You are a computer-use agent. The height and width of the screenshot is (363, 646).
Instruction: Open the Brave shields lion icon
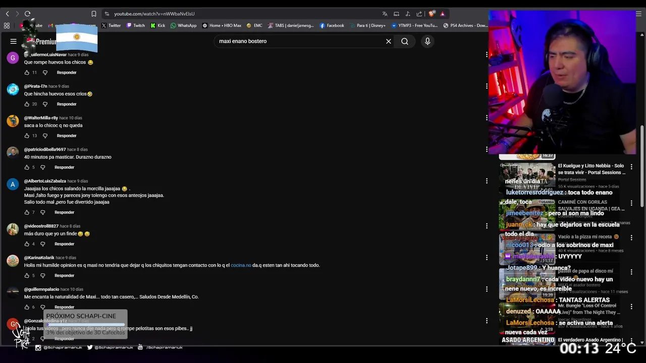click(x=432, y=14)
